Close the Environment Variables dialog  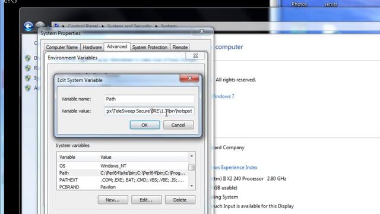[195, 55]
